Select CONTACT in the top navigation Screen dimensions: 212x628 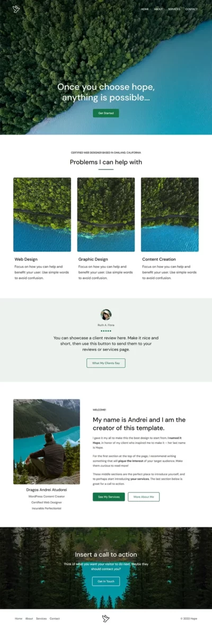tap(191, 9)
